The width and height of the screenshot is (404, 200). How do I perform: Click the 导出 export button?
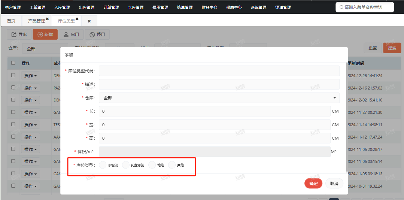click(x=19, y=34)
